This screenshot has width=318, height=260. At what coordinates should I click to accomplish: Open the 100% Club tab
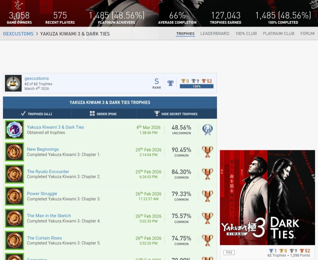coord(246,34)
